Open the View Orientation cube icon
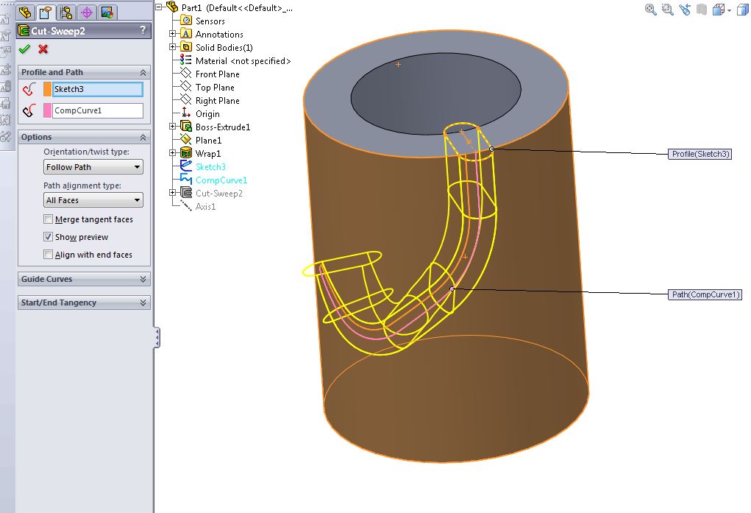This screenshot has height=513, width=751. tap(718, 10)
